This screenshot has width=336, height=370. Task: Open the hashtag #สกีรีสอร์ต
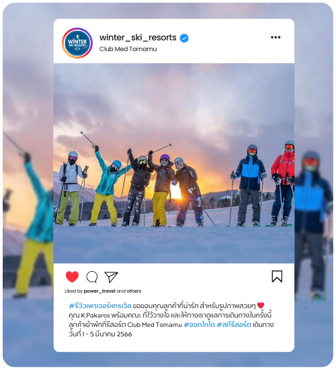click(x=234, y=325)
